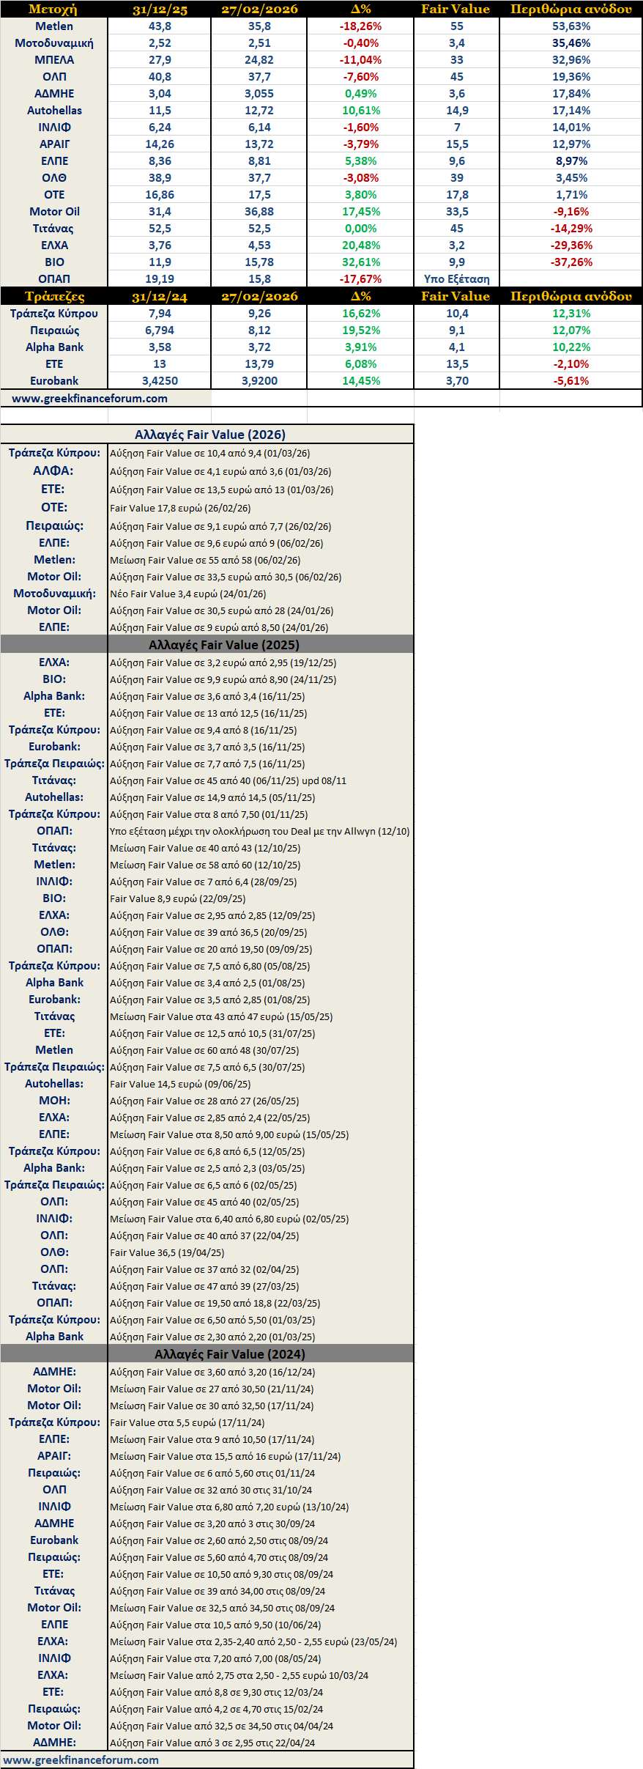Click ΟΛΘ change -3,08%
Image resolution: width=643 pixels, height=1769 pixels.
pos(360,178)
